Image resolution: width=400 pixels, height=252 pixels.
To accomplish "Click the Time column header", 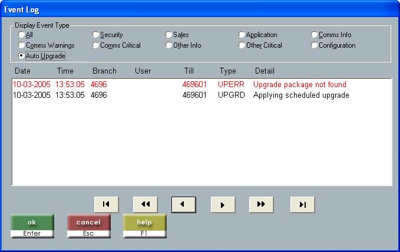I will (x=65, y=71).
